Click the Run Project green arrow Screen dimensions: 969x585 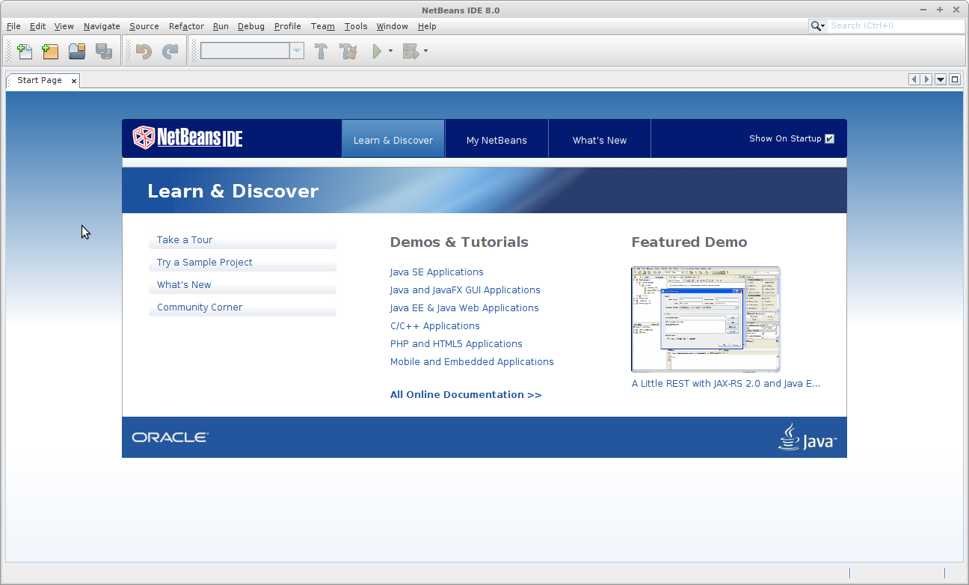[x=378, y=52]
